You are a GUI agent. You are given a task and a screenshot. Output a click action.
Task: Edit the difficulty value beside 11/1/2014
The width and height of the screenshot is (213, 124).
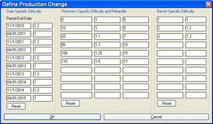click(x=43, y=90)
